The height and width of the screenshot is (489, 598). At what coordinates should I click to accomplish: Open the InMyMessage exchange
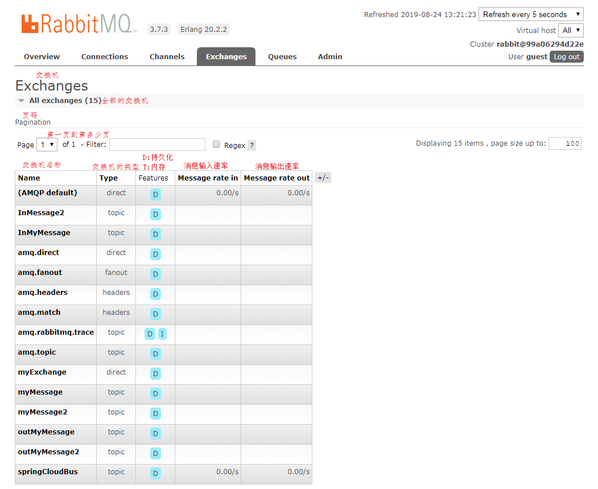tap(44, 232)
